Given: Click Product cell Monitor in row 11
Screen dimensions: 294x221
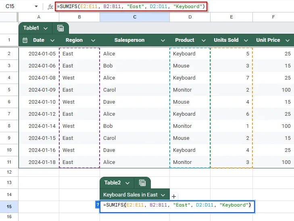Looking at the screenshot, I should 190,162.
